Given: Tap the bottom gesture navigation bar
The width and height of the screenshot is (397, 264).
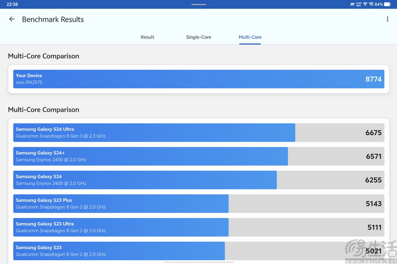Looking at the screenshot, I should [198, 262].
